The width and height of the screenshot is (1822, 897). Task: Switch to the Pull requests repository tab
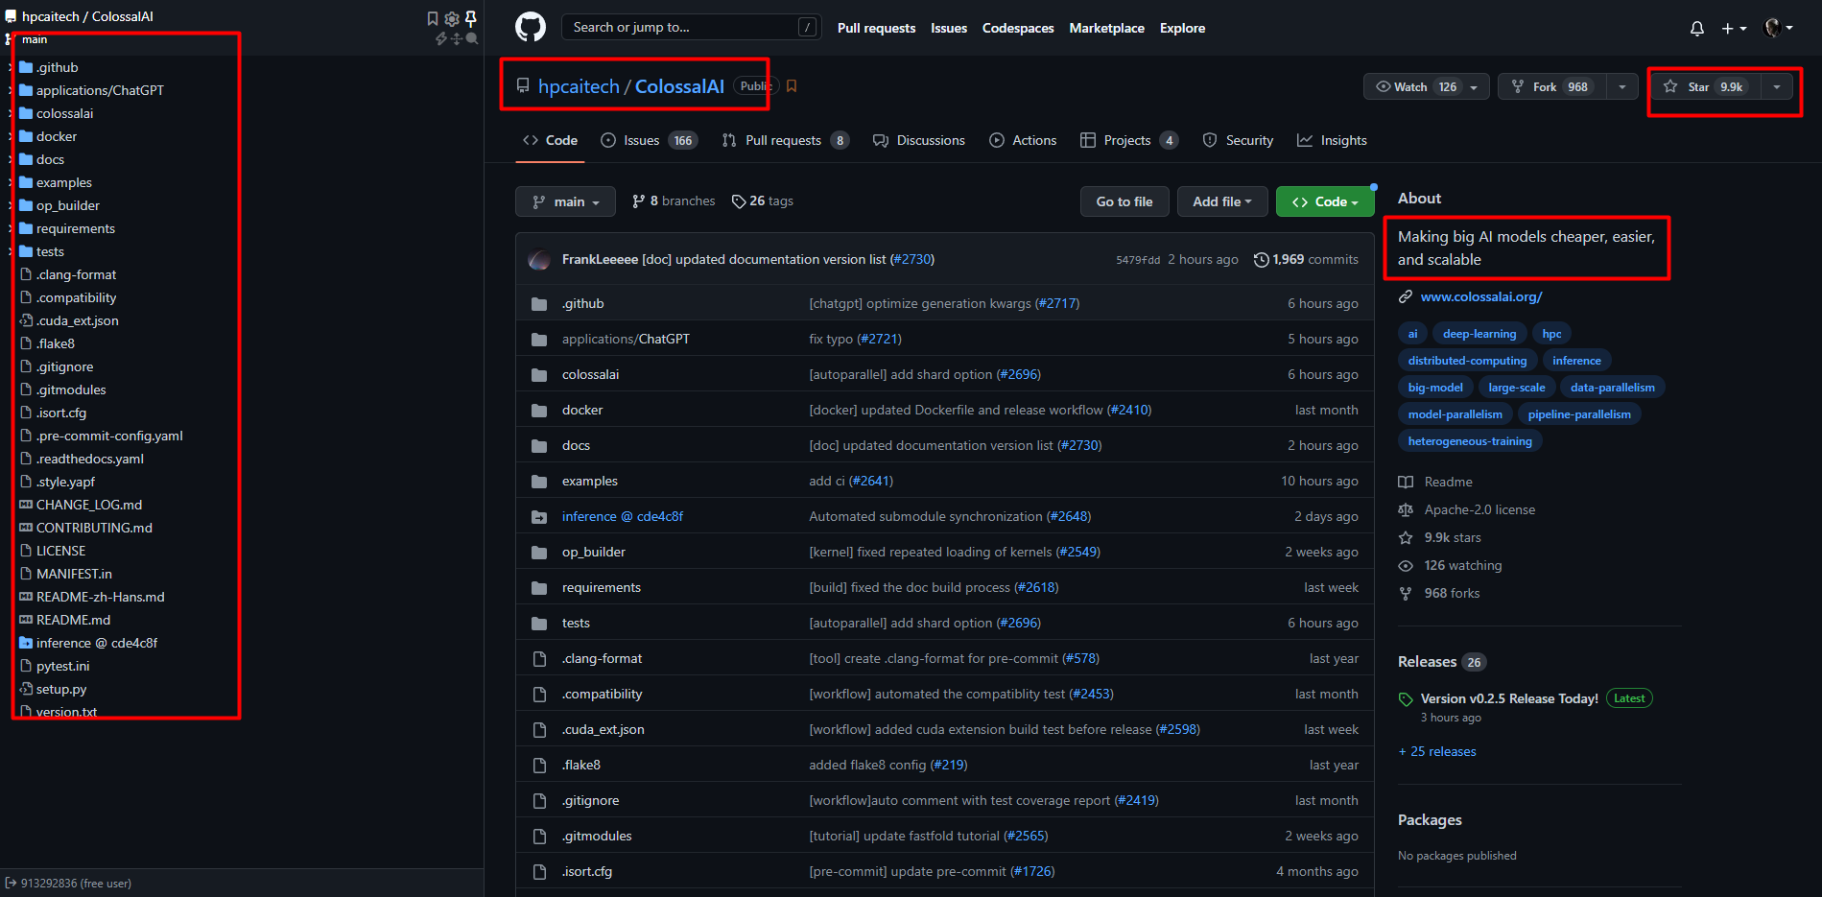click(x=786, y=140)
